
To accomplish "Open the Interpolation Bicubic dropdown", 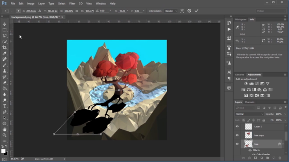I will (171, 11).
